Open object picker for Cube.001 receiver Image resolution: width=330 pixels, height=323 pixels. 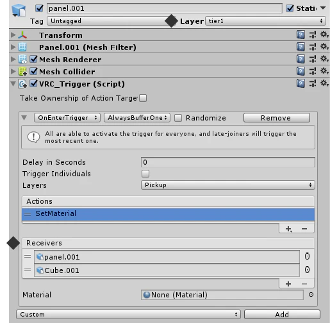click(x=307, y=270)
